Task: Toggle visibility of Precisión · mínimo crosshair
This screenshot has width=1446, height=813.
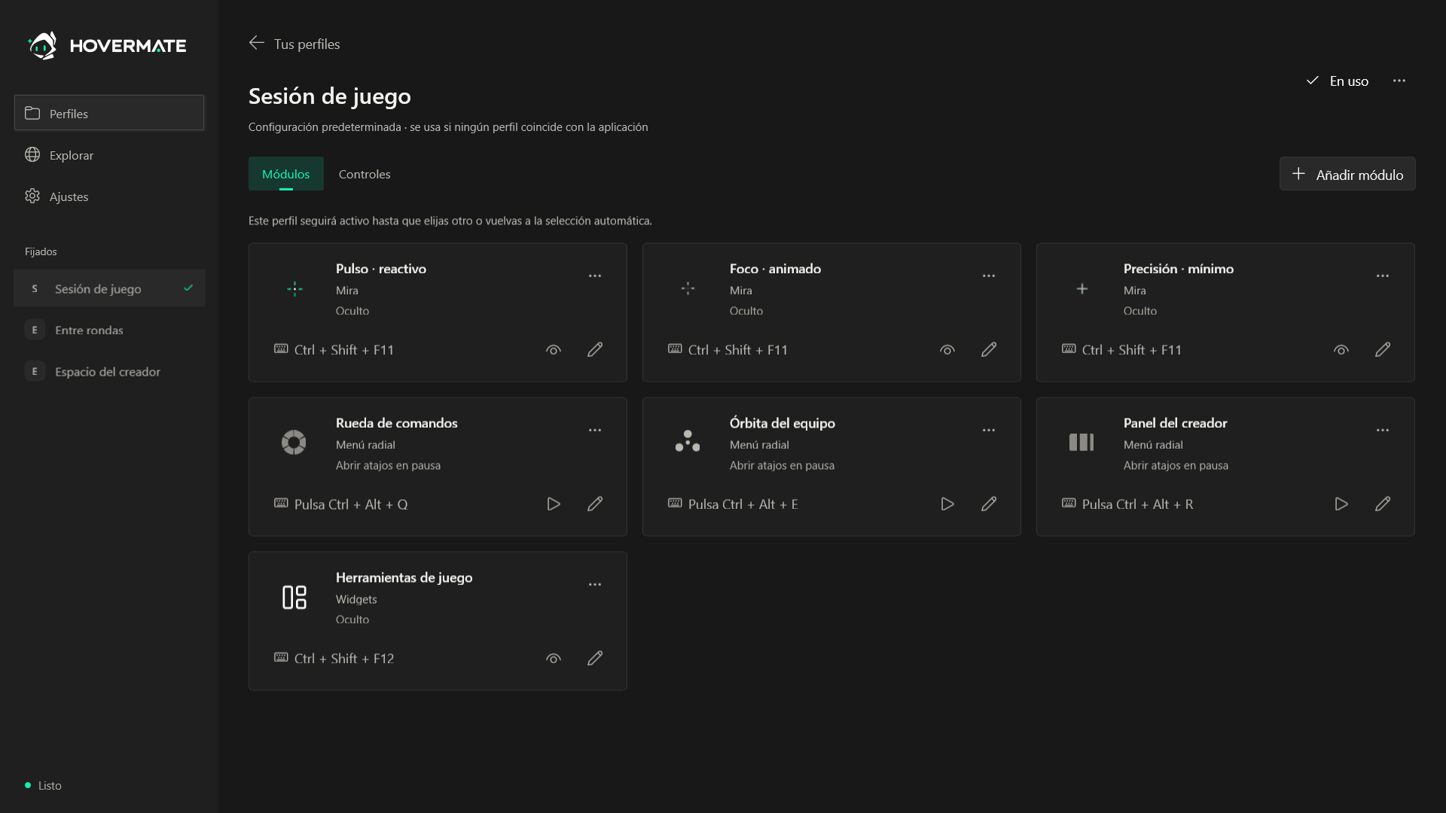Action: pyautogui.click(x=1341, y=350)
